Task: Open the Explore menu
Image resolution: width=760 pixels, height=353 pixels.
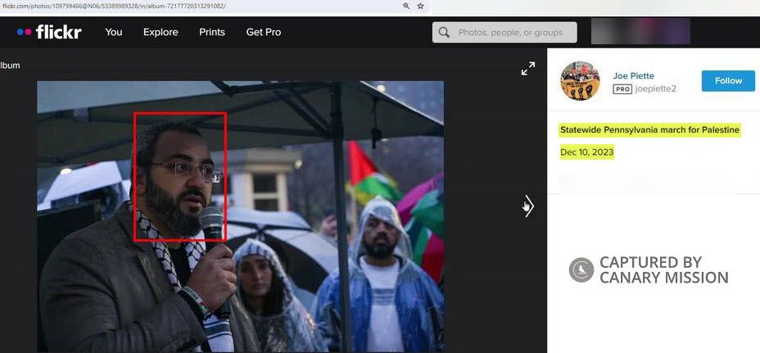Action: tap(161, 32)
